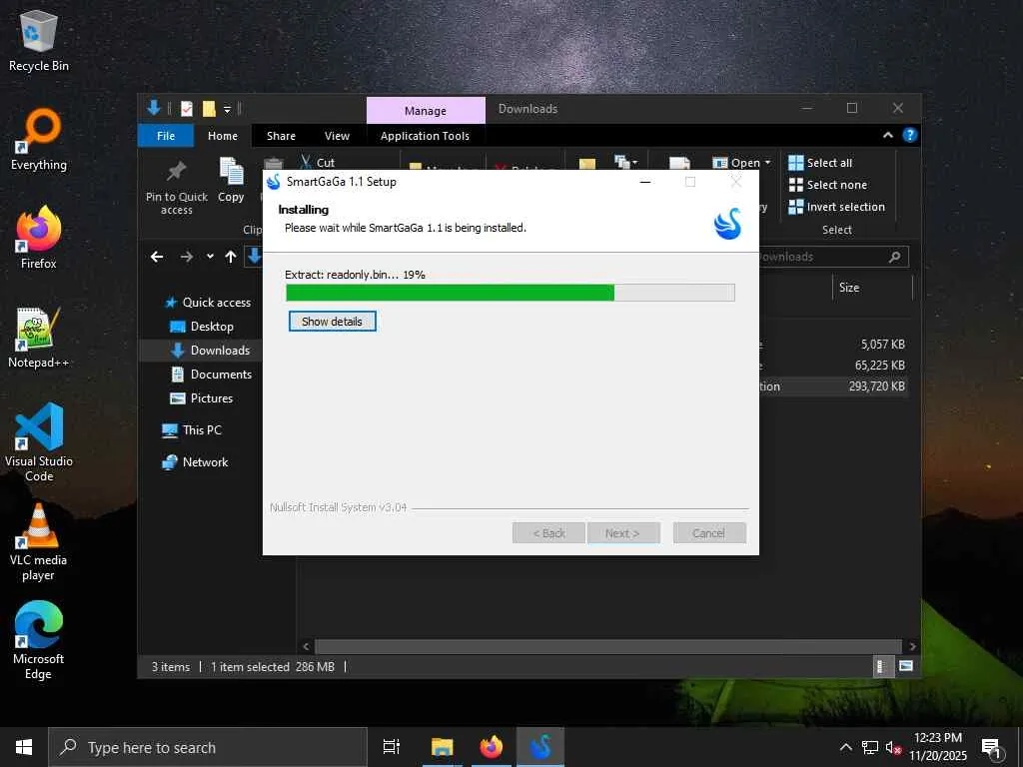Click the muted volume tray icon
The height and width of the screenshot is (767, 1023).
(892, 748)
